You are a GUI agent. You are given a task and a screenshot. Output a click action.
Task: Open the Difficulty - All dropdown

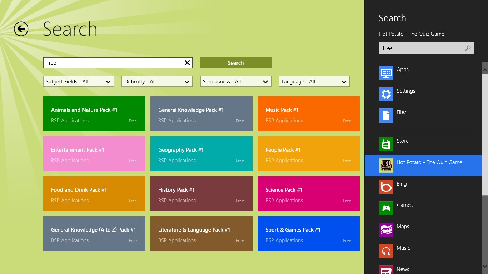(157, 81)
